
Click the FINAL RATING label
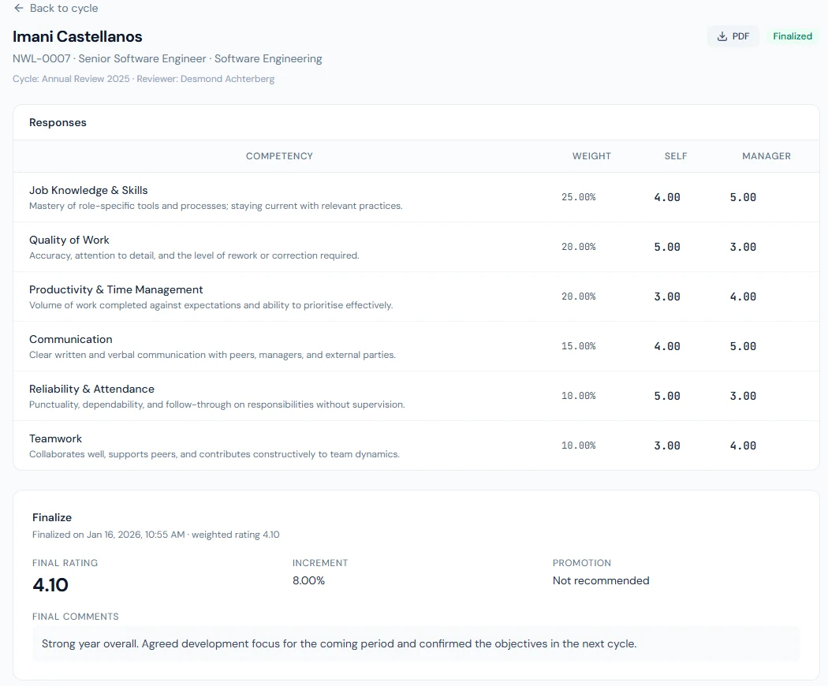(65, 563)
